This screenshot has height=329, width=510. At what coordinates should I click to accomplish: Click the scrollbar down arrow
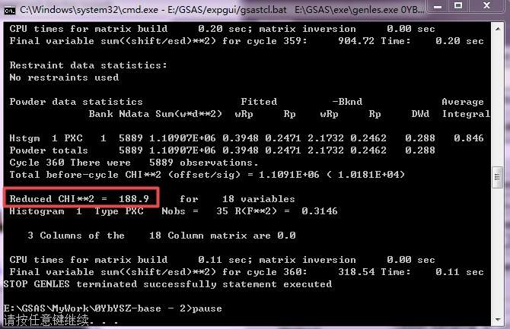coord(498,320)
